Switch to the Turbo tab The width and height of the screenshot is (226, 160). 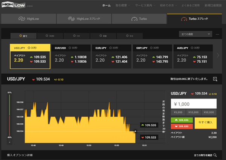pyautogui.click(x=139, y=19)
